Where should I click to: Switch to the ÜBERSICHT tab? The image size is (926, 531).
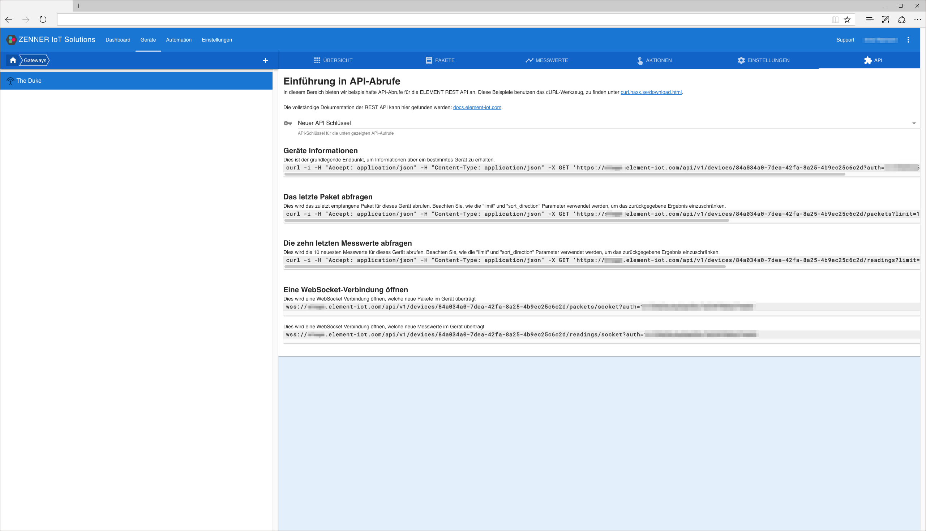pyautogui.click(x=333, y=60)
